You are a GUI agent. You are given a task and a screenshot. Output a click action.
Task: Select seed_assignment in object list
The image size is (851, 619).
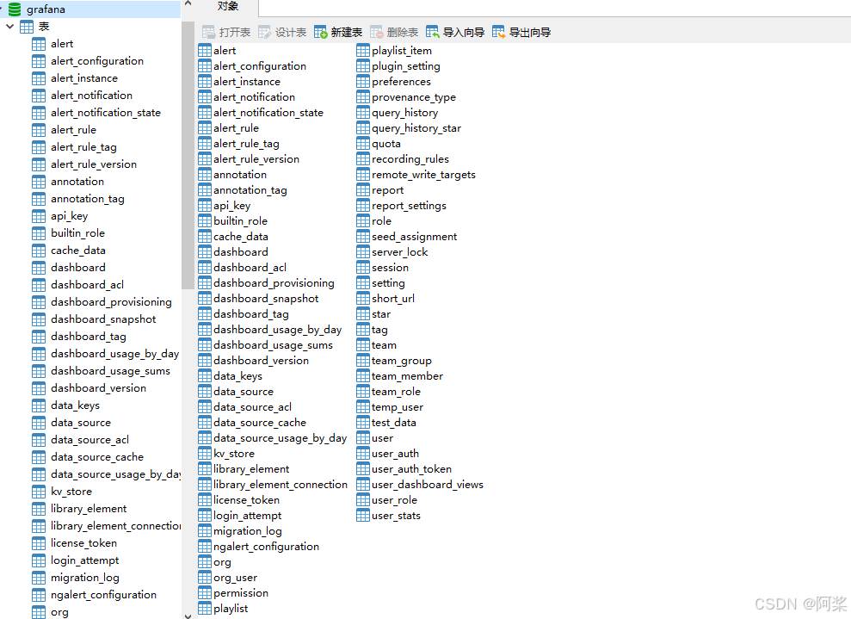pos(415,237)
